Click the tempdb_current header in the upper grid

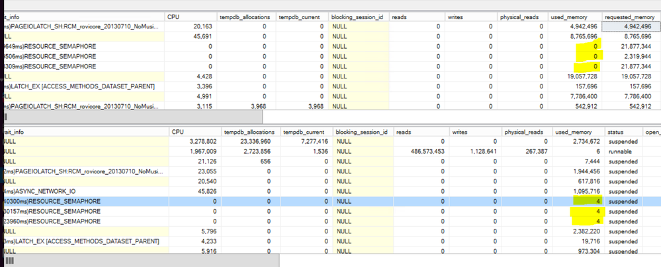pos(302,16)
